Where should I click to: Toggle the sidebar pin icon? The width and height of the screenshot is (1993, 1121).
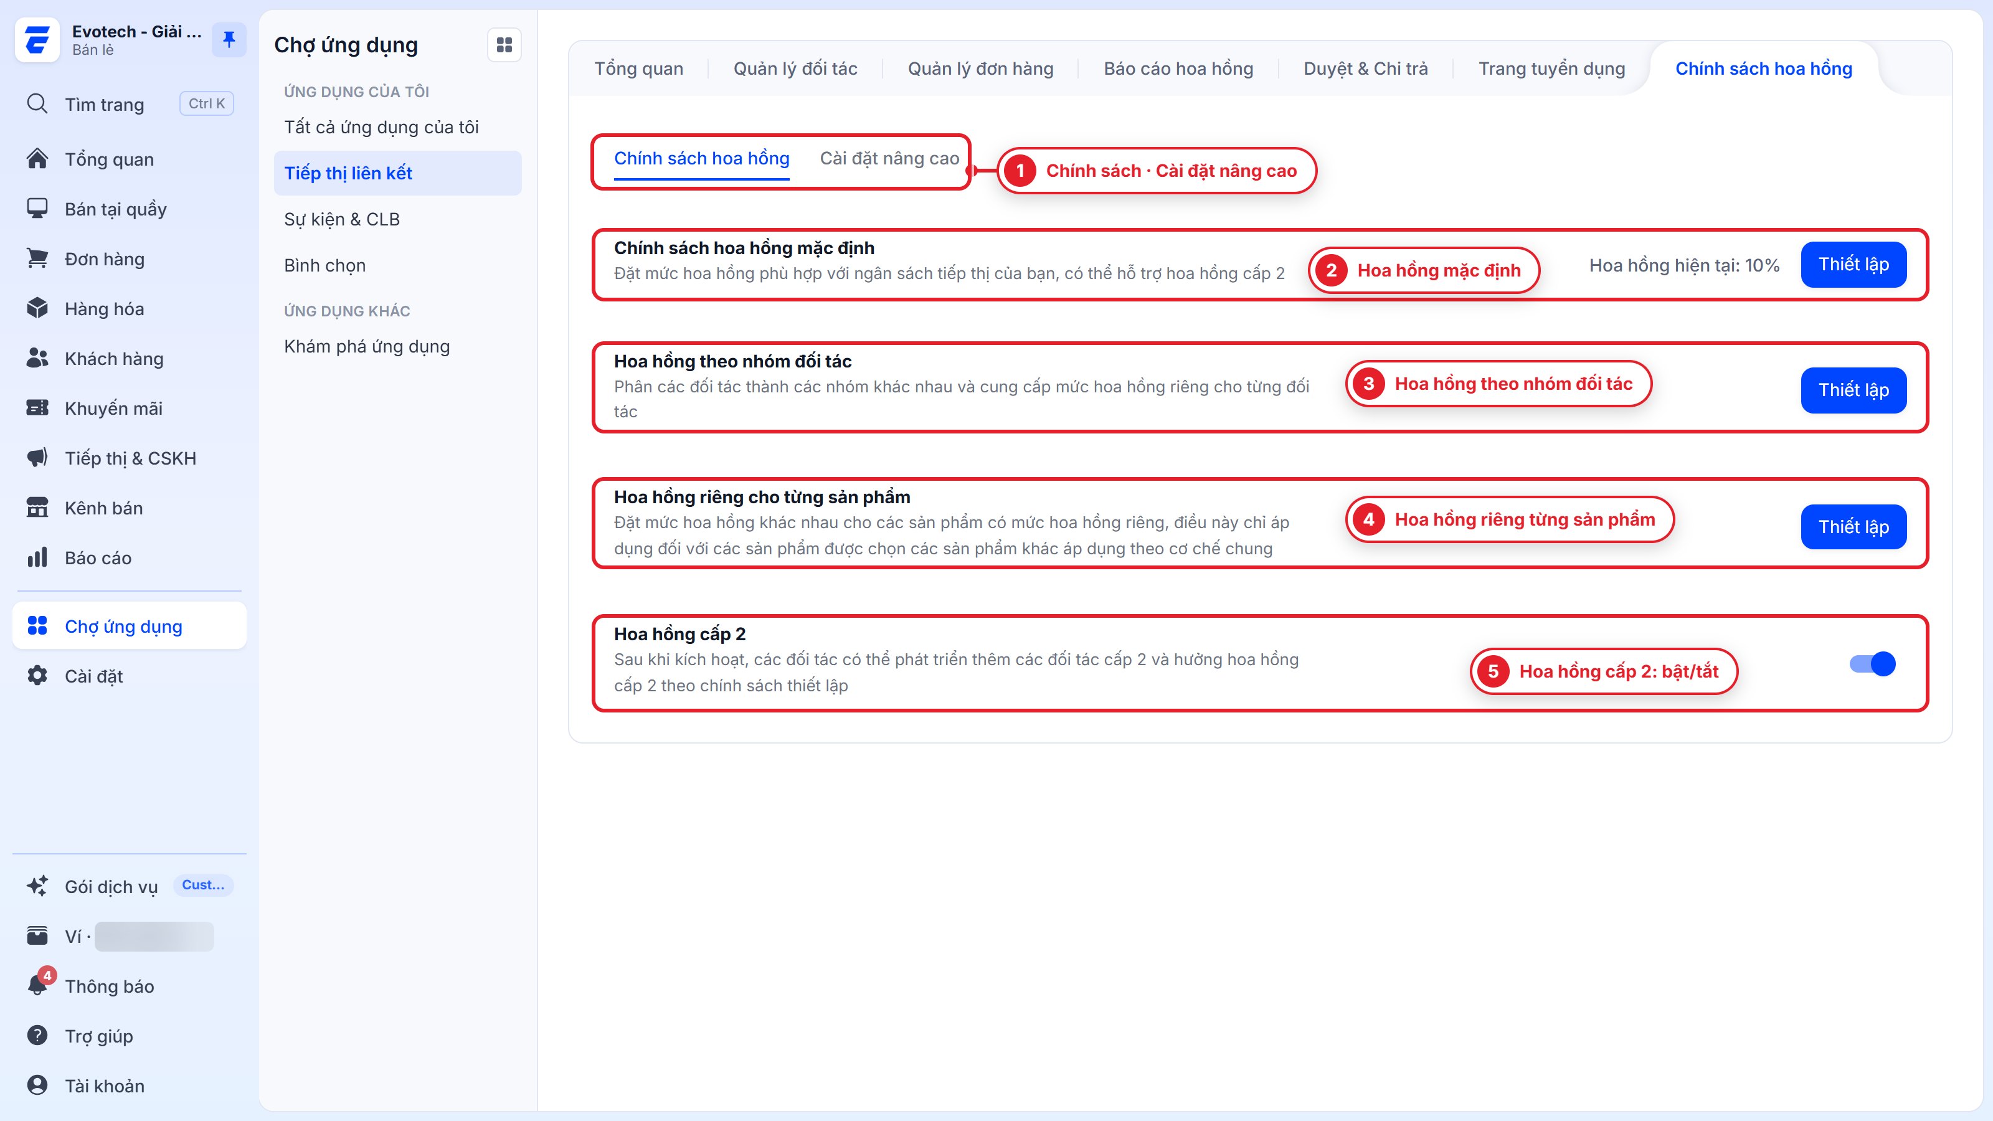[229, 39]
